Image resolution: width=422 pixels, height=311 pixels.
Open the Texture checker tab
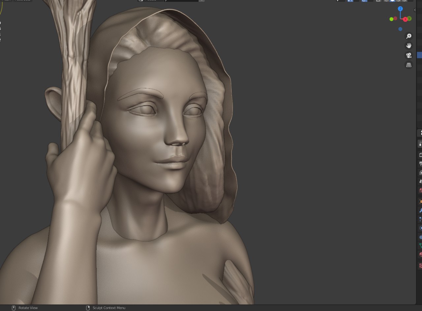(x=420, y=265)
